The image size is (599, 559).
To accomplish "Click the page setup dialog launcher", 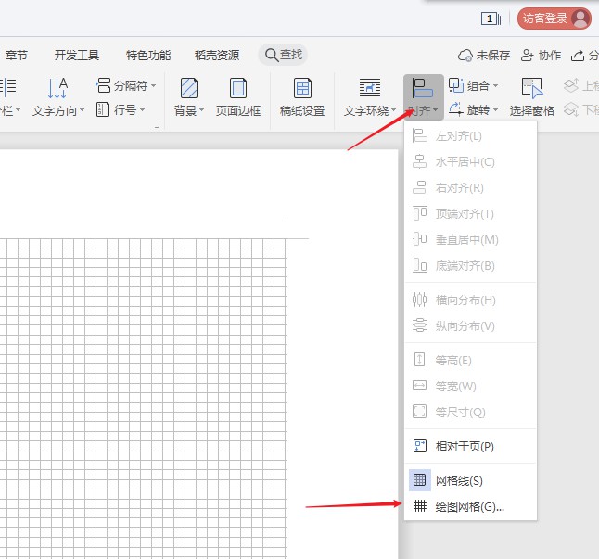I will (x=157, y=126).
